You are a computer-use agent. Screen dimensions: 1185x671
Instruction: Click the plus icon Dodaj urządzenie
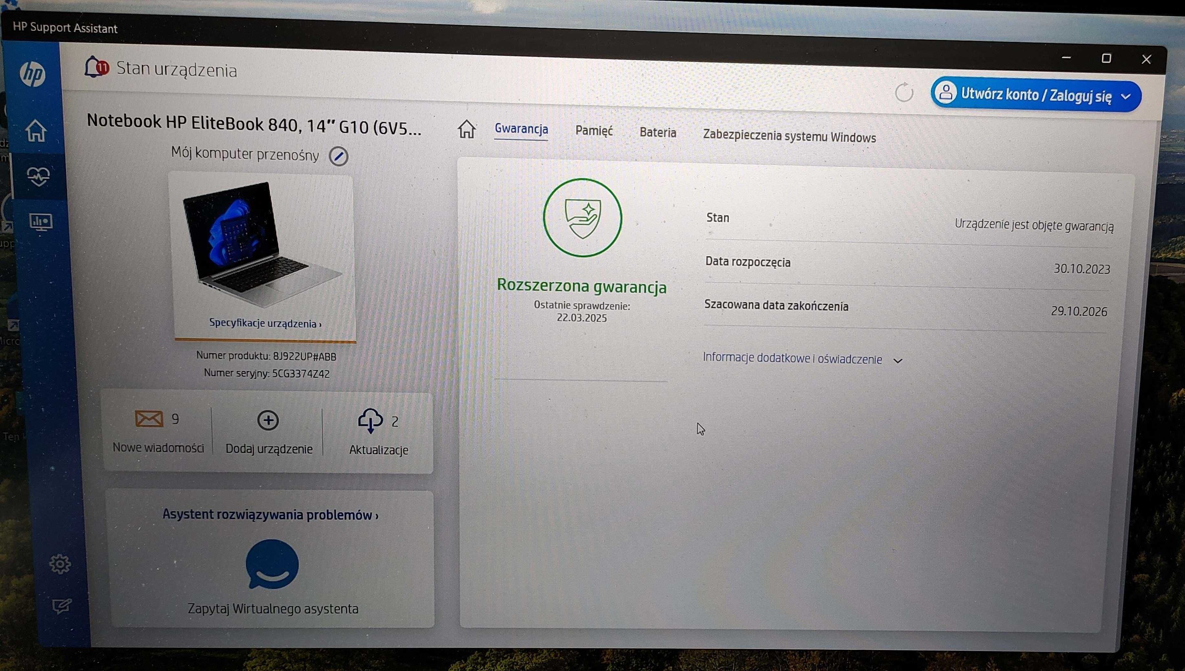pos(268,420)
